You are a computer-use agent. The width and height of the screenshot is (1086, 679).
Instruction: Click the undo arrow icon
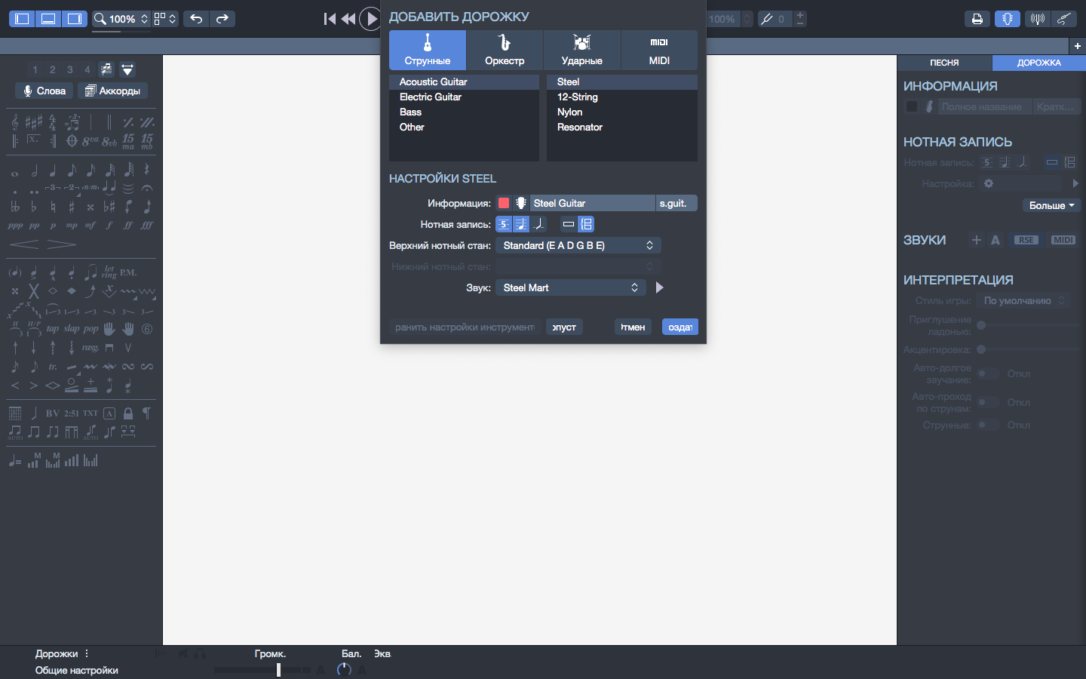tap(196, 19)
